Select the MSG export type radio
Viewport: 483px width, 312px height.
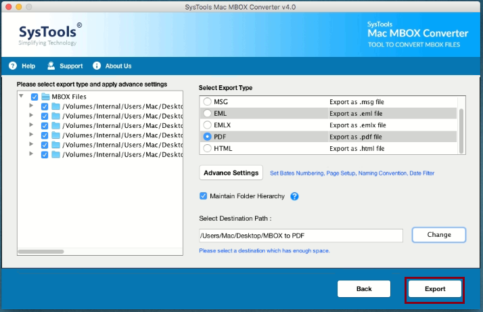tap(207, 102)
